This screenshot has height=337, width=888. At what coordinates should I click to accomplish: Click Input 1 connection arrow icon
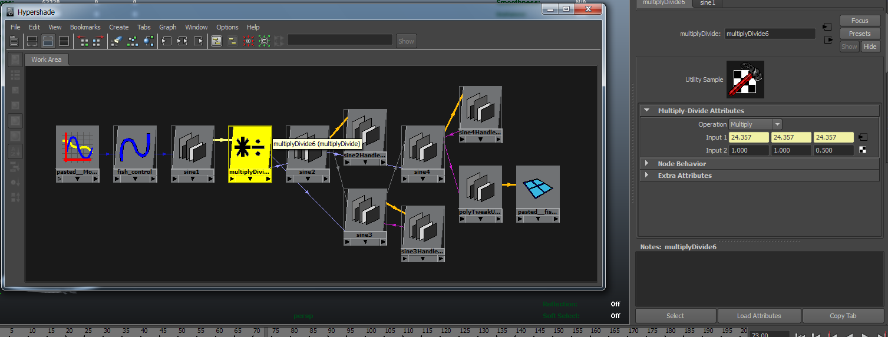click(863, 137)
